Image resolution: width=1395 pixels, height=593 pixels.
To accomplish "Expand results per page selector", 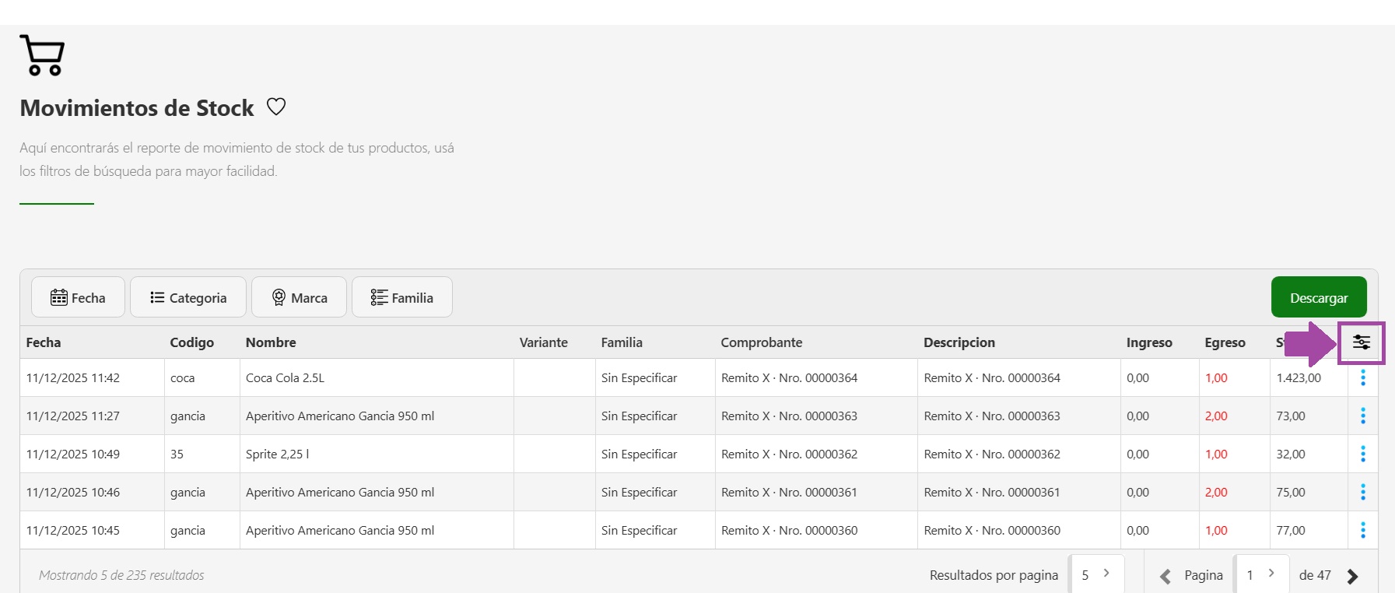I will click(x=1096, y=575).
